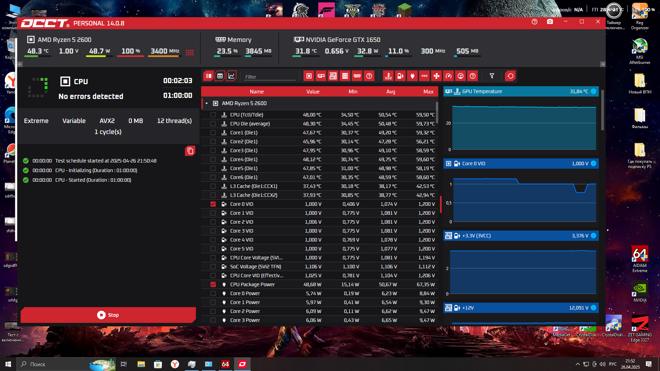Sort the table by Value column
The height and width of the screenshot is (371, 660).
coord(313,92)
